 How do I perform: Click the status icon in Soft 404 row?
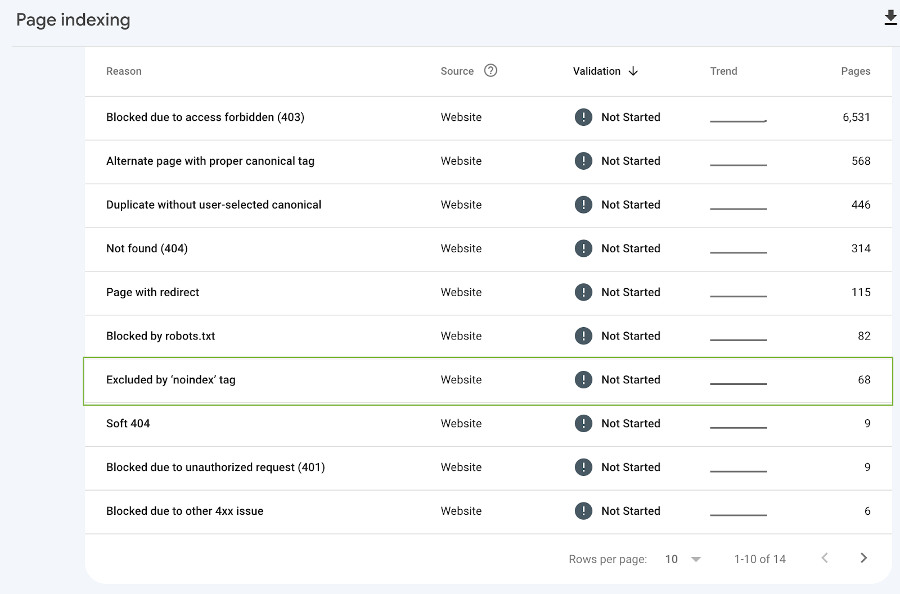(x=583, y=424)
